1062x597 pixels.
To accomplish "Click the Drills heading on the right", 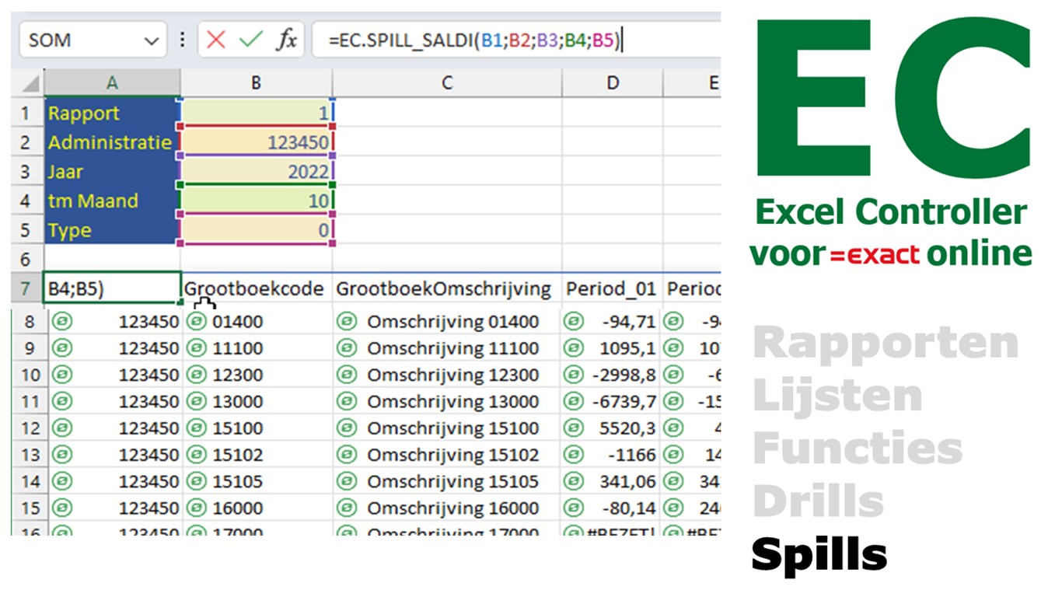I will 818,500.
